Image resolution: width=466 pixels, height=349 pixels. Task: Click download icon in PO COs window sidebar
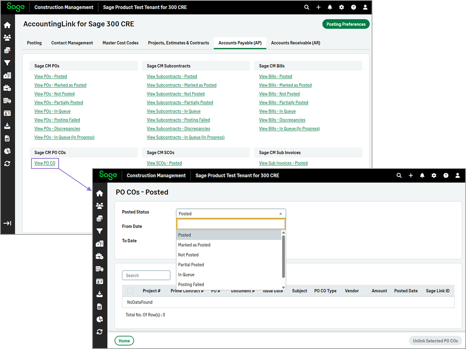100,294
